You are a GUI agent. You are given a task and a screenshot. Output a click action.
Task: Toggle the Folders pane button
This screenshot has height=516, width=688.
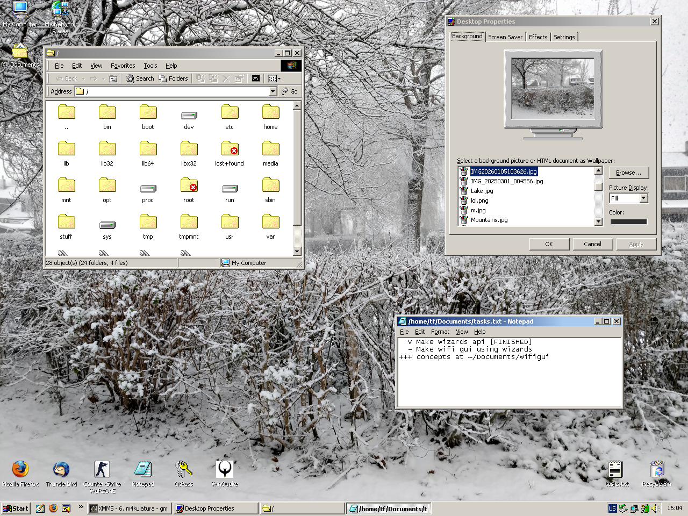pyautogui.click(x=173, y=78)
